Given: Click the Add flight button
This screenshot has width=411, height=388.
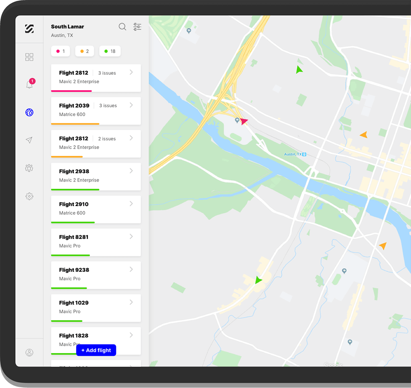Looking at the screenshot, I should tap(96, 350).
